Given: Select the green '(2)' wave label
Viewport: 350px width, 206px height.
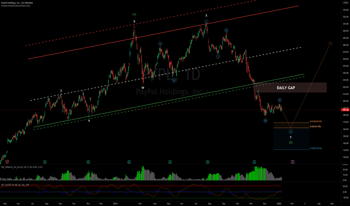Looking at the screenshot, I should [291, 143].
